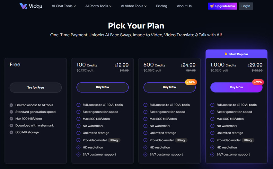Click the -62% discount badge
273x169 pixels.
(191, 82)
